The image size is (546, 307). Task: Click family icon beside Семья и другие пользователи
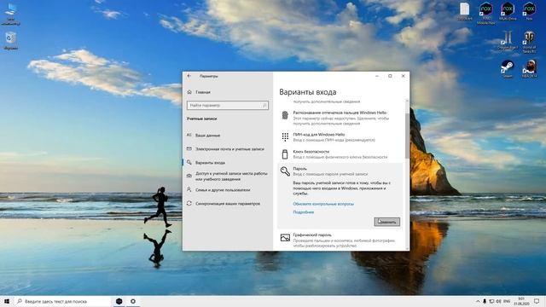coord(189,189)
